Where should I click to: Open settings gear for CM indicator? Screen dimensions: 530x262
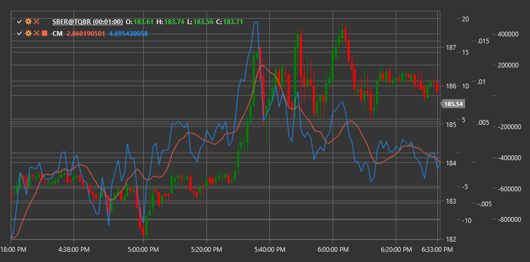pyautogui.click(x=28, y=33)
